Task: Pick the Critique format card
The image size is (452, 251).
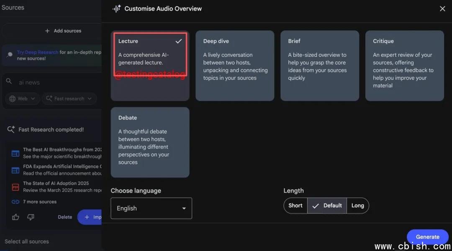Action: pyautogui.click(x=404, y=66)
